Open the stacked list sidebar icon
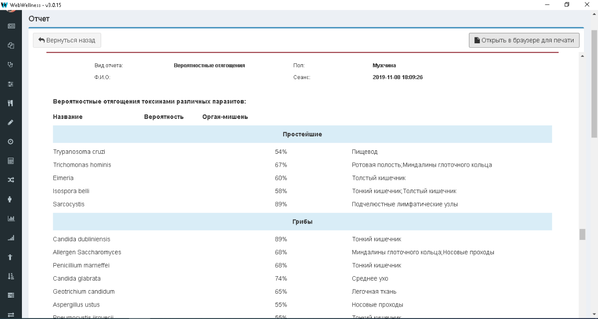 11,295
